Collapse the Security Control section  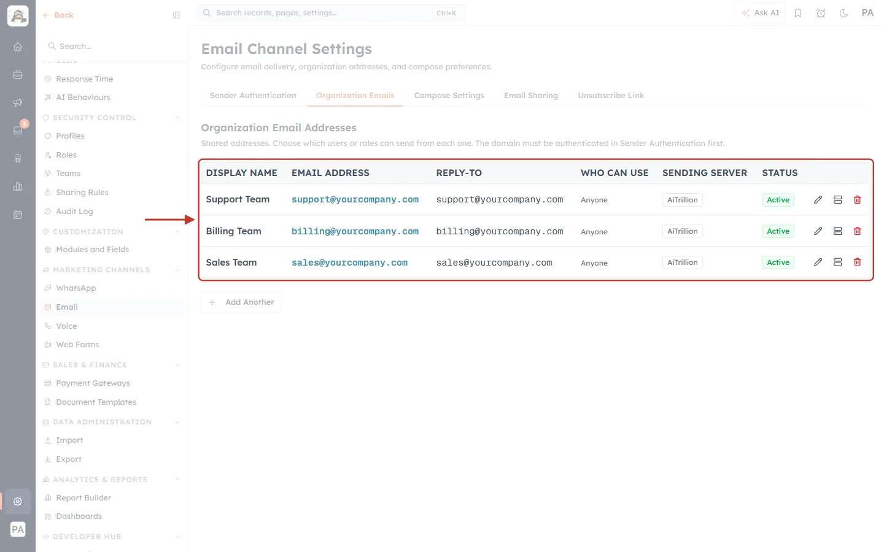(x=177, y=118)
